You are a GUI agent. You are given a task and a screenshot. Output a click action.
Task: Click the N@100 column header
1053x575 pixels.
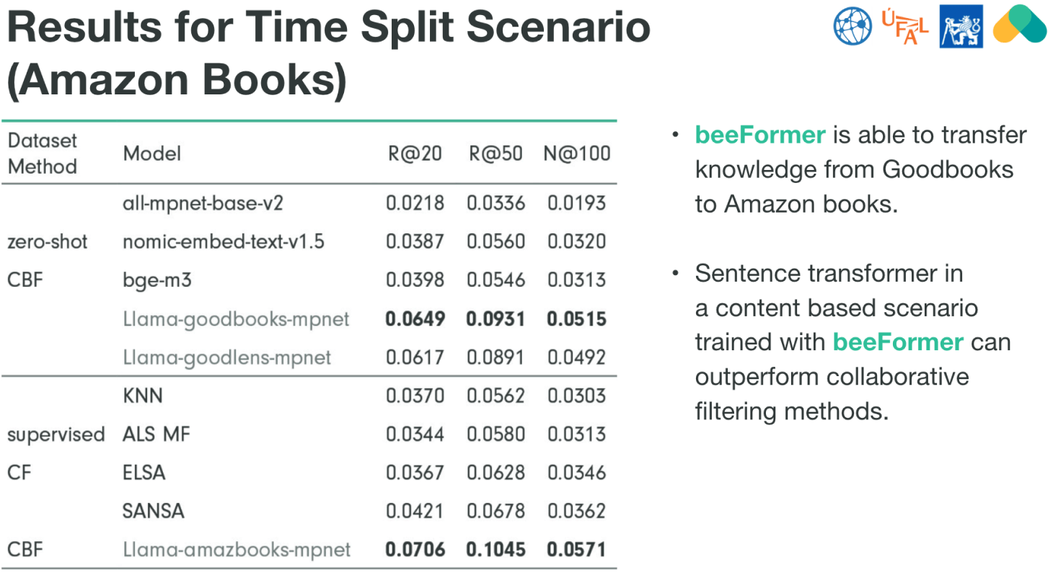(x=576, y=153)
